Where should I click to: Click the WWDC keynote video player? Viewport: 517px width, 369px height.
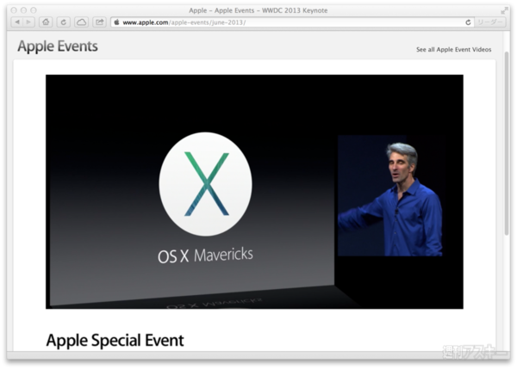(x=254, y=192)
